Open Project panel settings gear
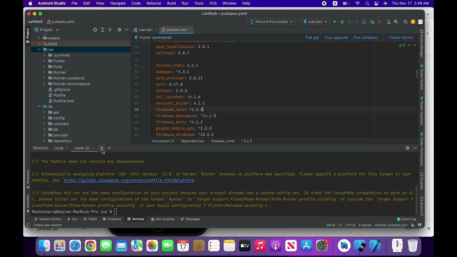The image size is (457, 257). (x=119, y=30)
